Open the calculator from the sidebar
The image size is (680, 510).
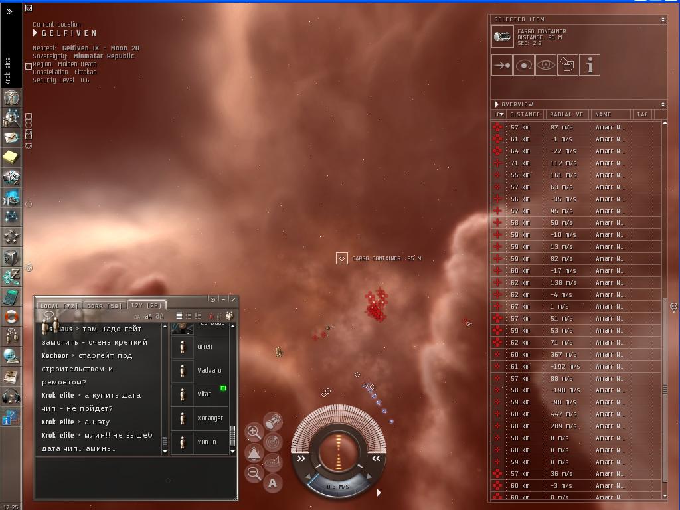11,297
